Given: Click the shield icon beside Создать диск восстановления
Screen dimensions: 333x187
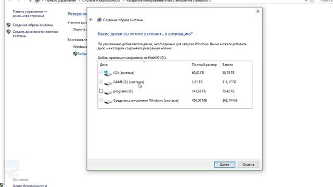Looking at the screenshot, I should coord(8,32).
